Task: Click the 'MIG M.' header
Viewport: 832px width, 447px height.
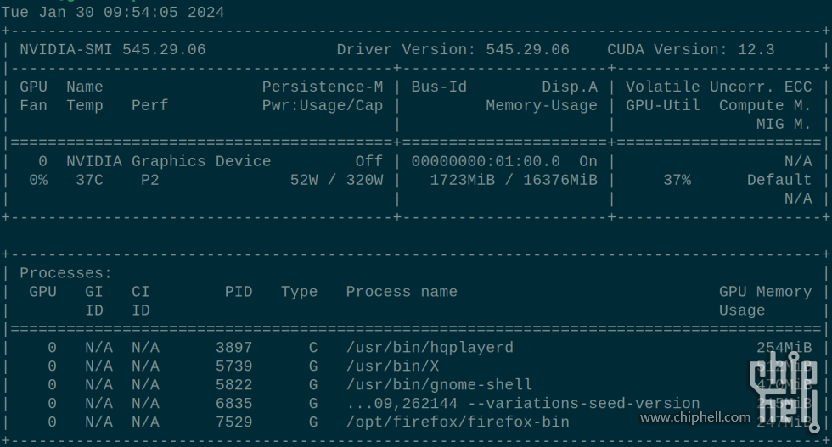Action: pyautogui.click(x=784, y=124)
